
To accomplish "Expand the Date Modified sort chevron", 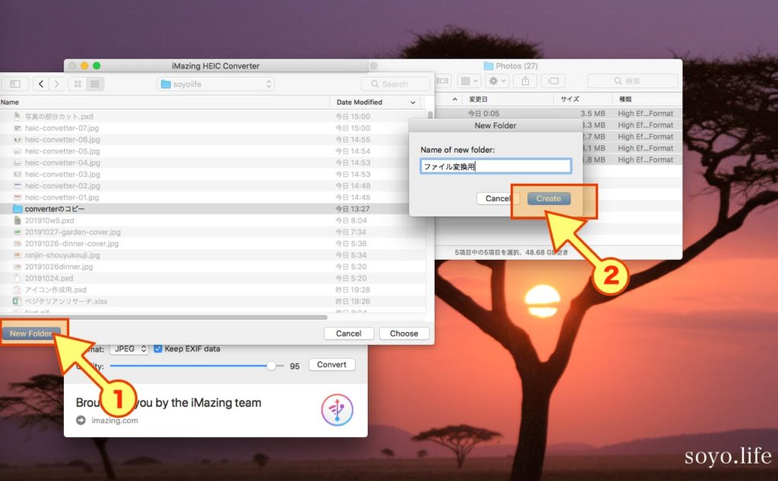I will click(x=413, y=103).
